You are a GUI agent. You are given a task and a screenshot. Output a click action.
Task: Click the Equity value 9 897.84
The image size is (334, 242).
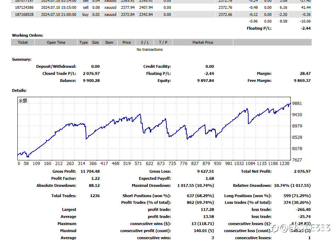205,81
